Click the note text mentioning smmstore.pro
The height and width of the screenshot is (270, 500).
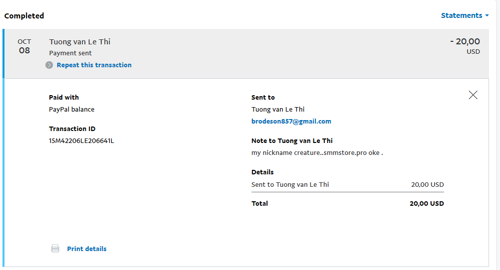tap(317, 153)
